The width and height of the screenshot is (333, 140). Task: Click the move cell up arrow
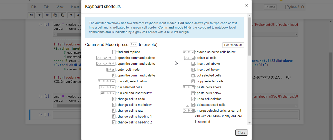71,15
